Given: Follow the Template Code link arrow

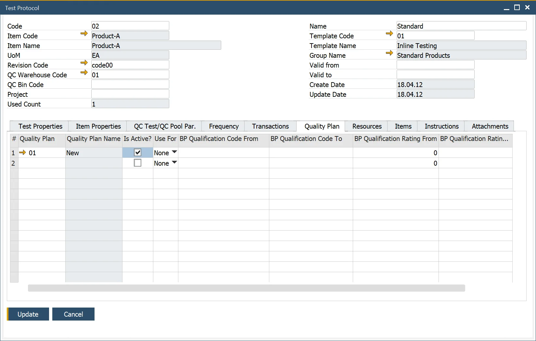Looking at the screenshot, I should pos(389,33).
